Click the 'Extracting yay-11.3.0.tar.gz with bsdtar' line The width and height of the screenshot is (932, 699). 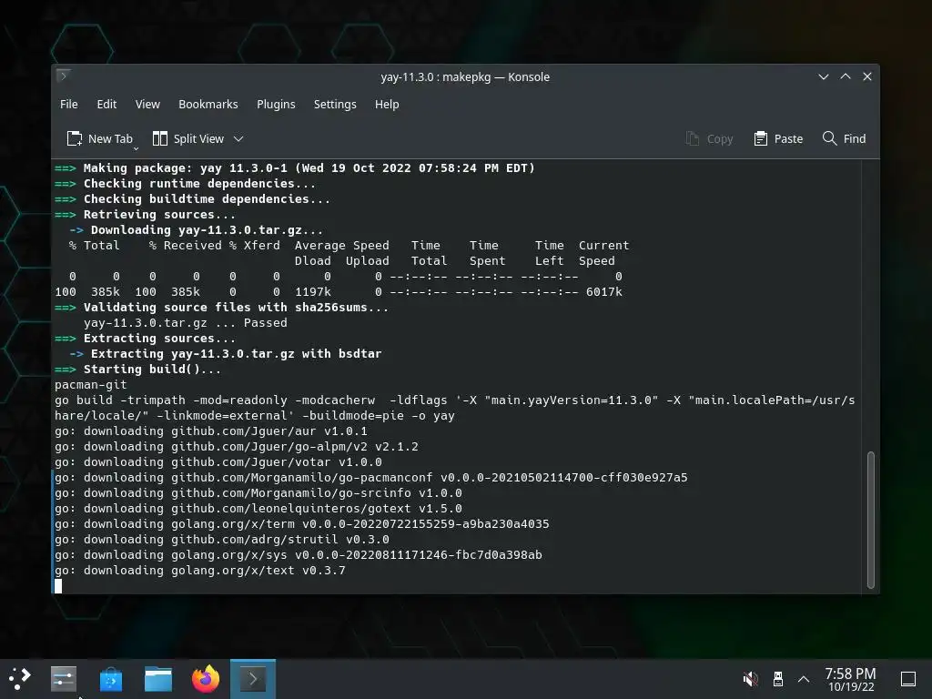click(226, 354)
